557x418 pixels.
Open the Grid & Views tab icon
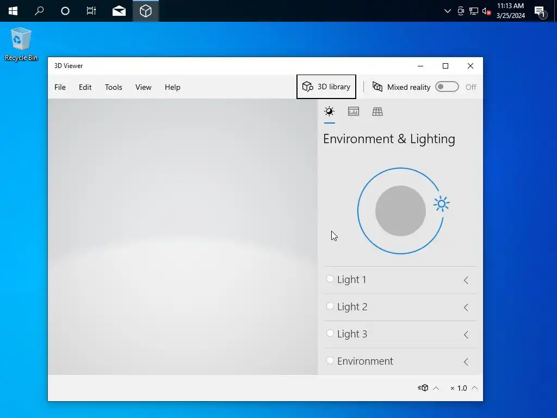pos(377,112)
